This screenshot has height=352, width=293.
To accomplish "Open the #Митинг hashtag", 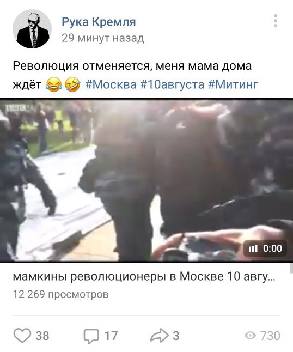I will click(x=233, y=85).
